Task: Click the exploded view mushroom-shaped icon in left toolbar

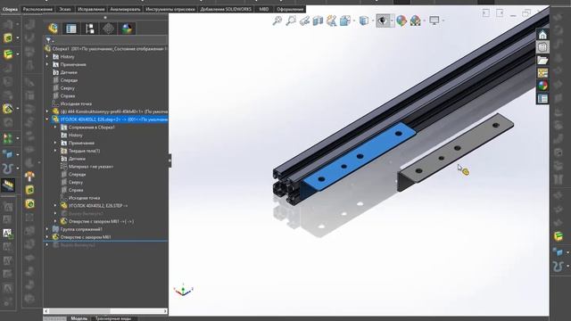Action: pyautogui.click(x=29, y=177)
